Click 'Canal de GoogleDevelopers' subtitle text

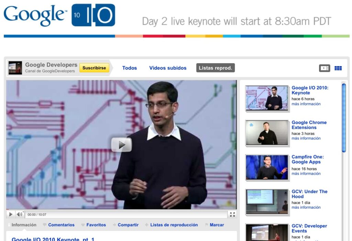coord(50,71)
